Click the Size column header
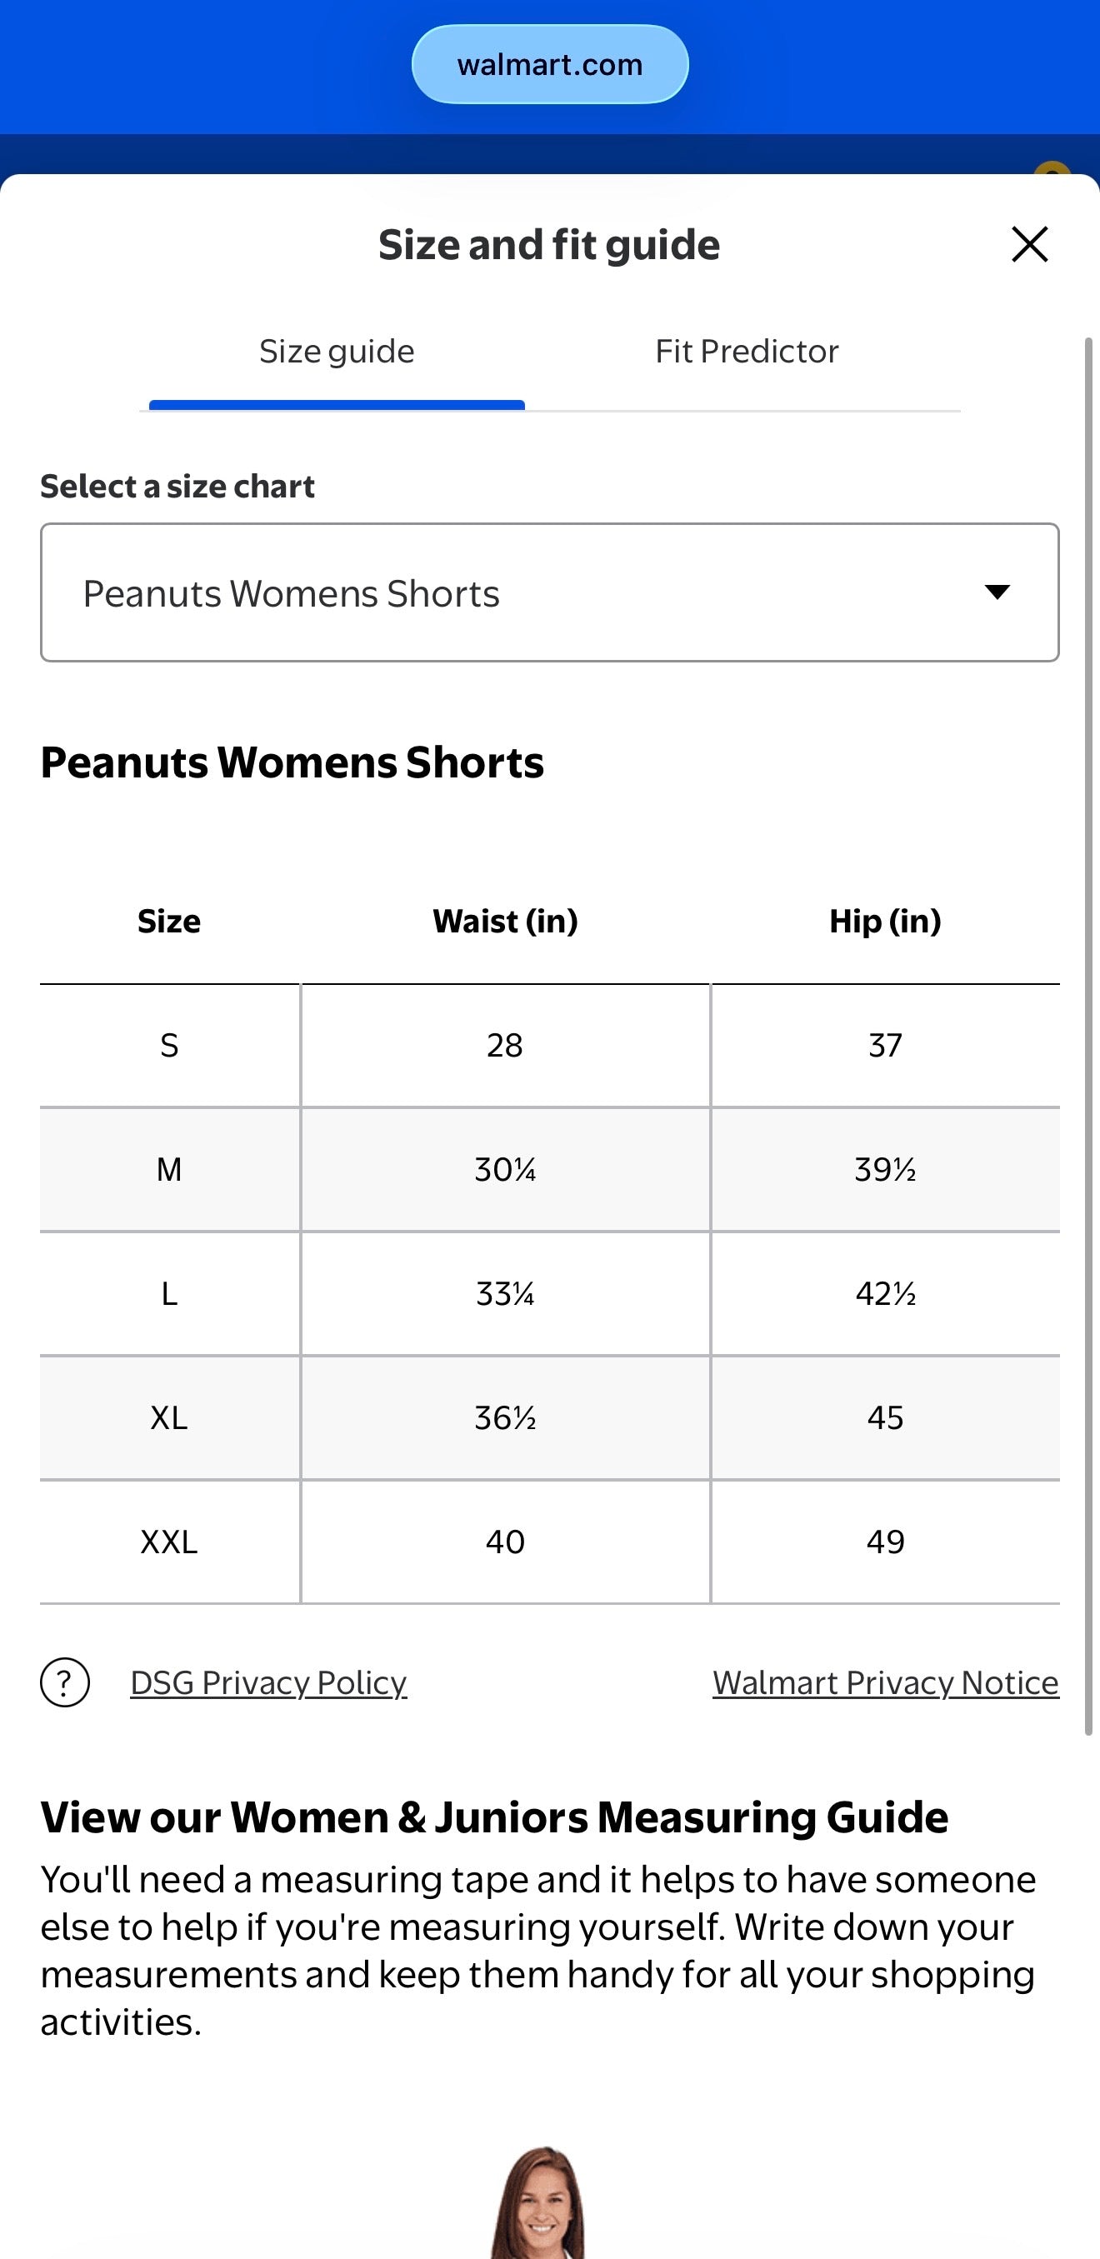The image size is (1100, 2259). coord(169,921)
